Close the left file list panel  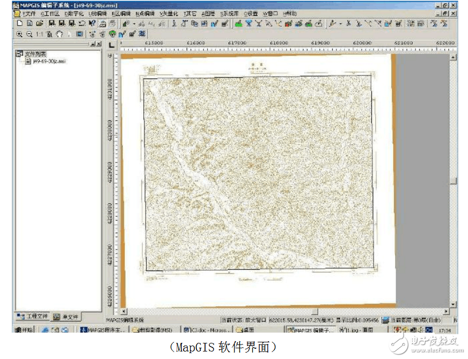[98, 44]
